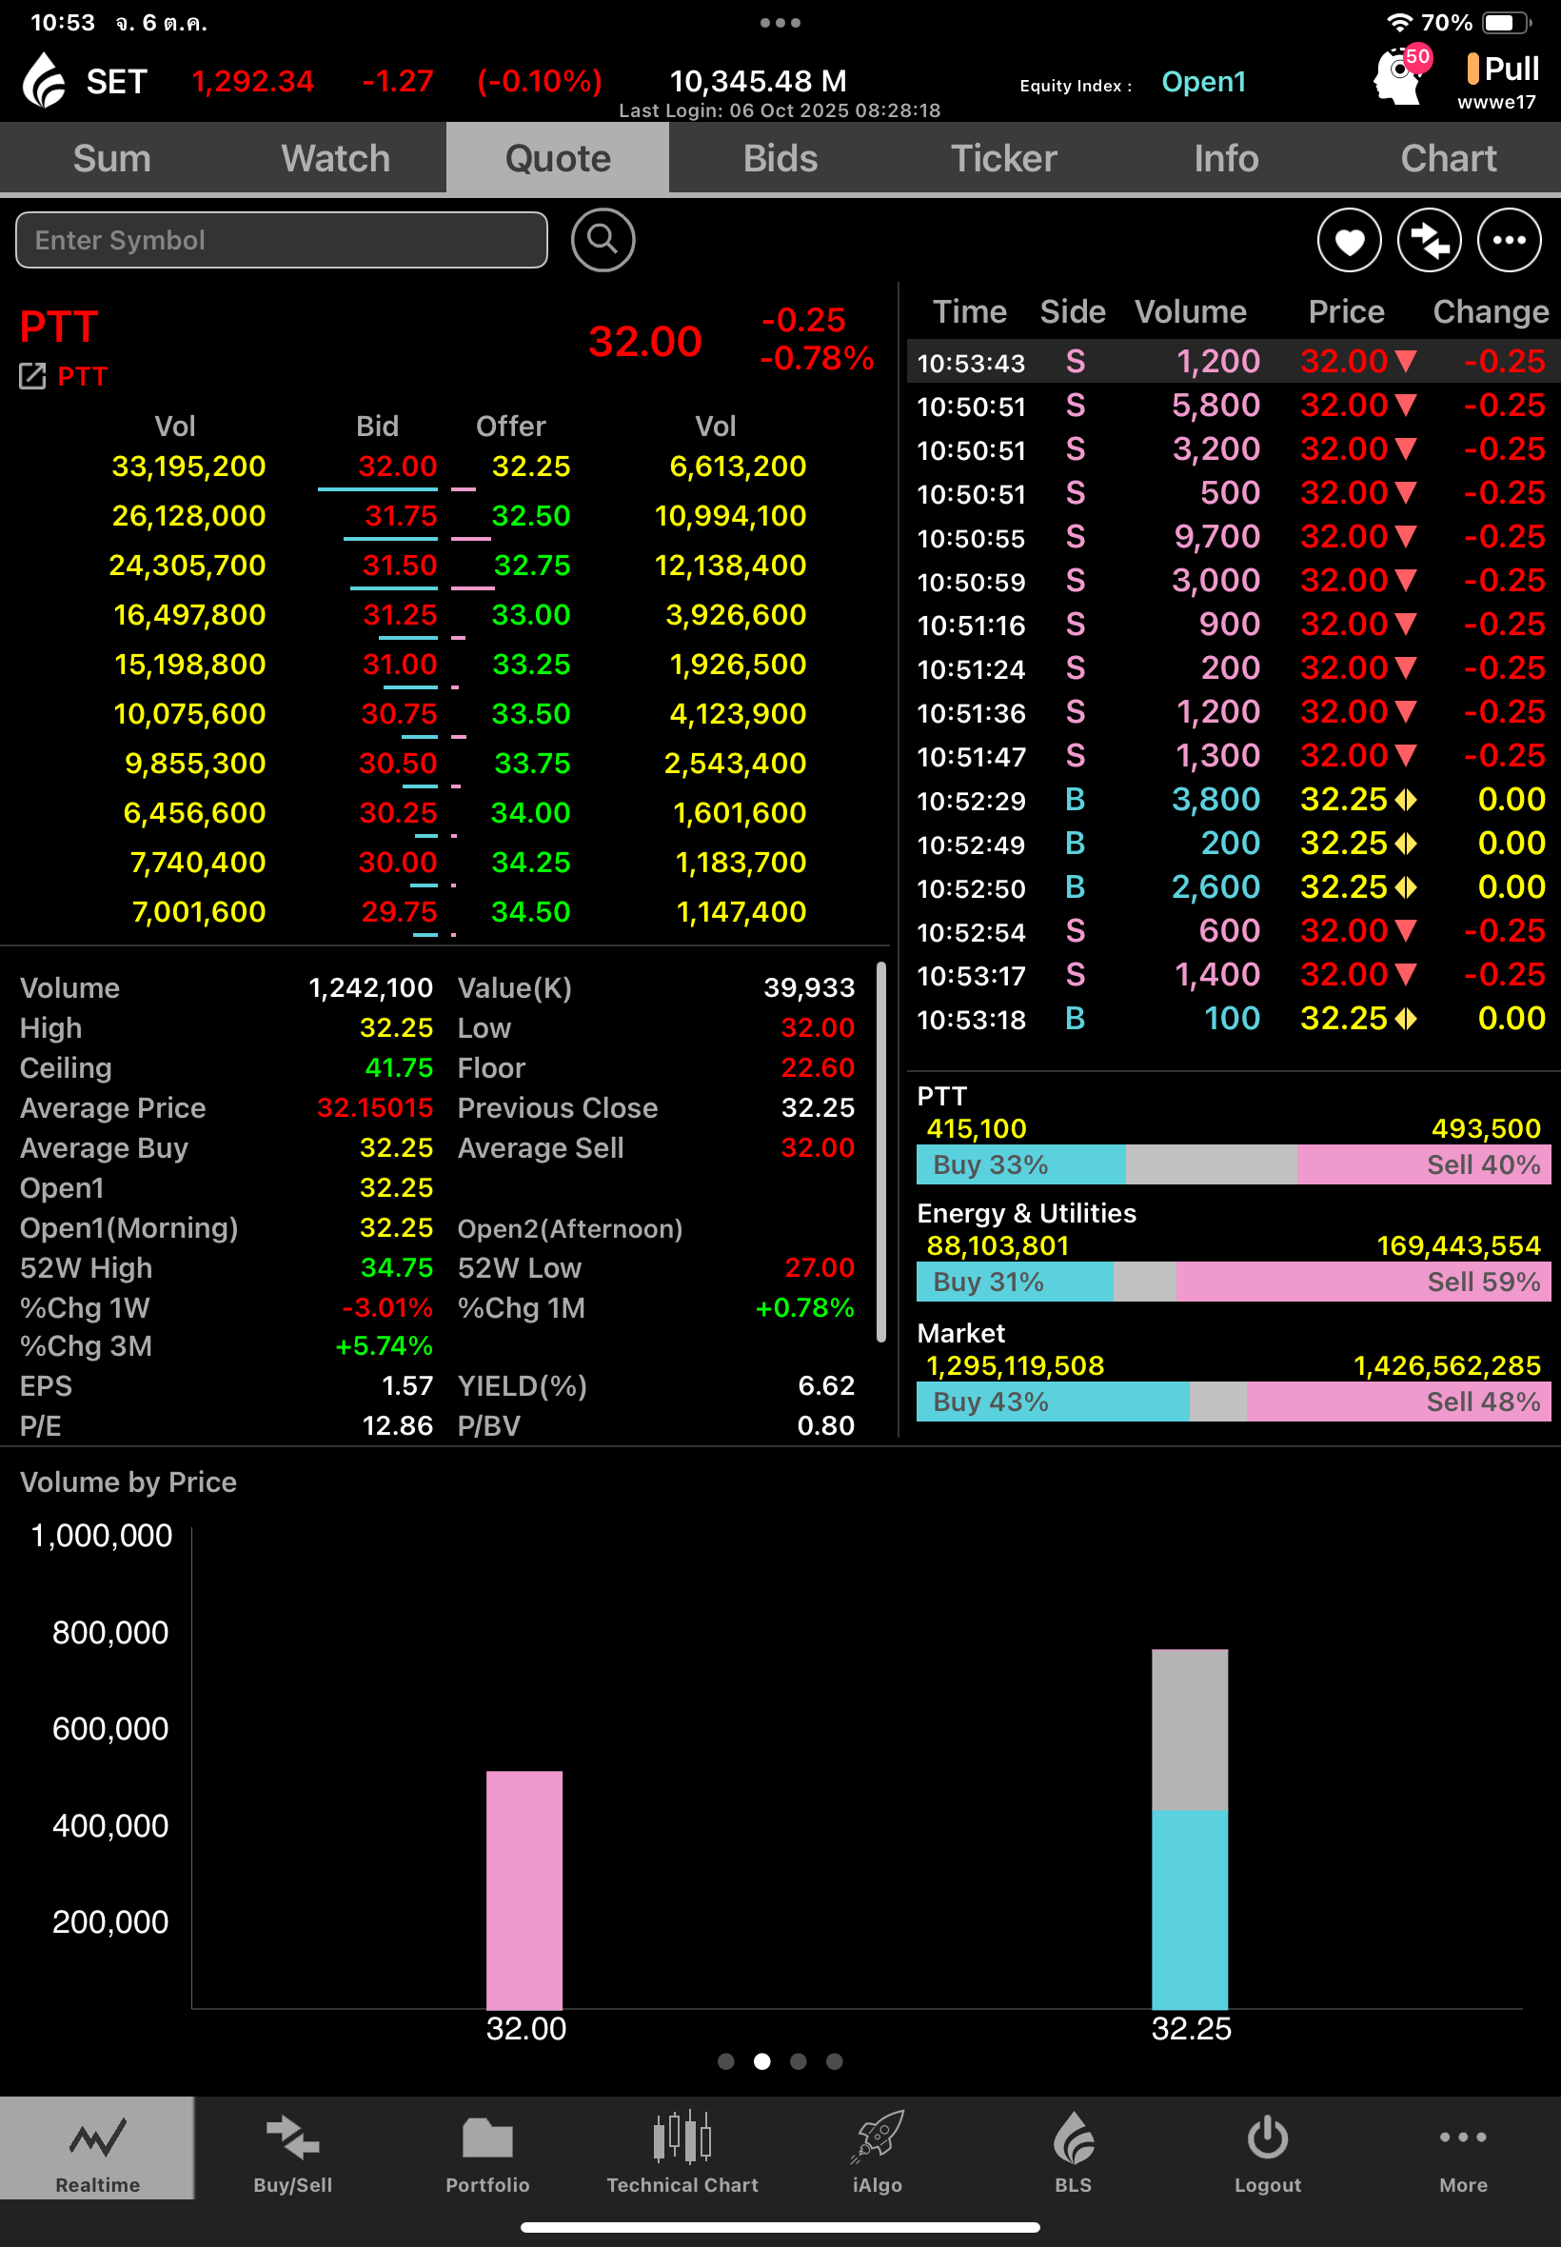Image resolution: width=1561 pixels, height=2247 pixels.
Task: Tap the red PTT symbol heading
Action: point(59,327)
